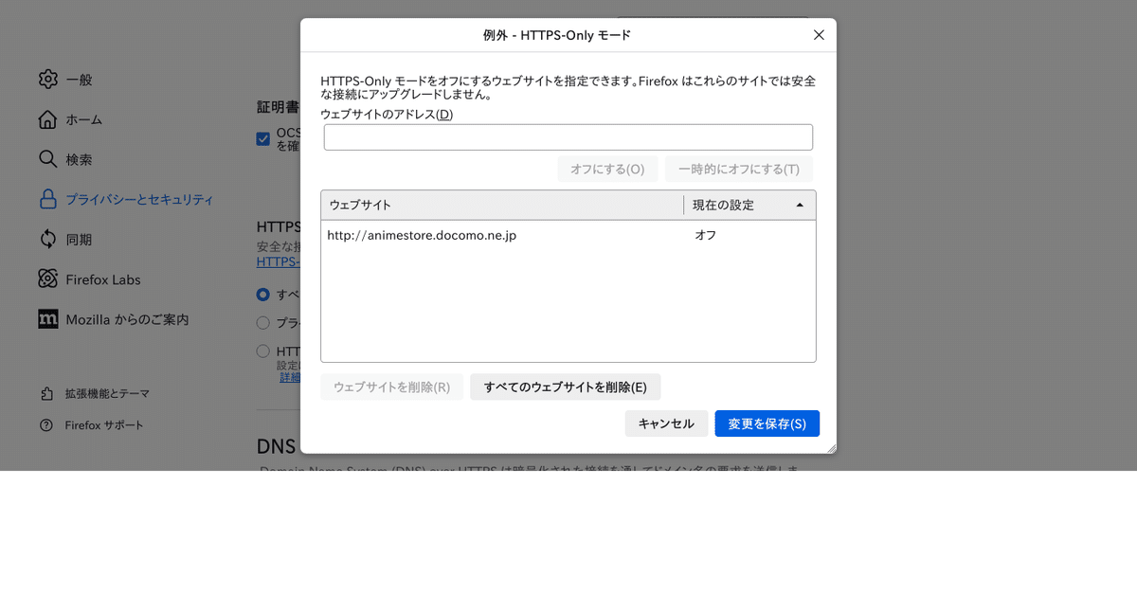The width and height of the screenshot is (1137, 594).
Task: Click the Home house icon in sidebar
Action: click(x=48, y=119)
